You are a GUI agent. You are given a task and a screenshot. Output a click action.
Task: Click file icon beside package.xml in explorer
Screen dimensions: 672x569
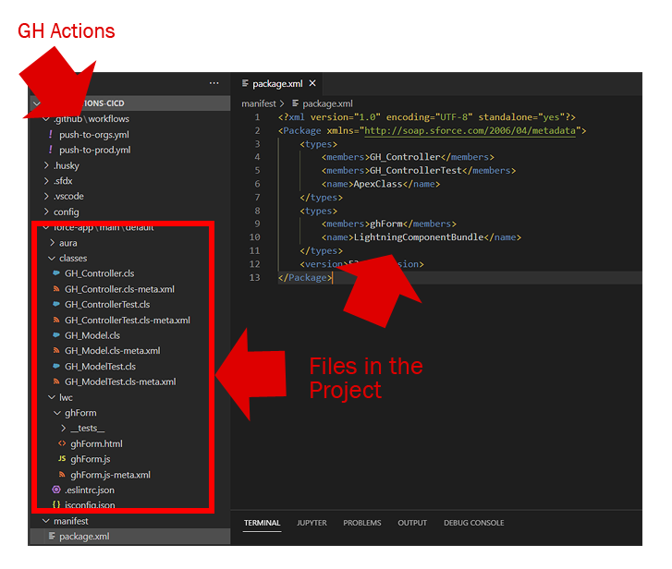coord(52,536)
